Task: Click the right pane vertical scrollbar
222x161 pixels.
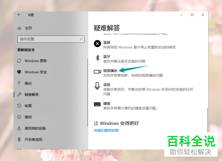Action: click(207, 120)
